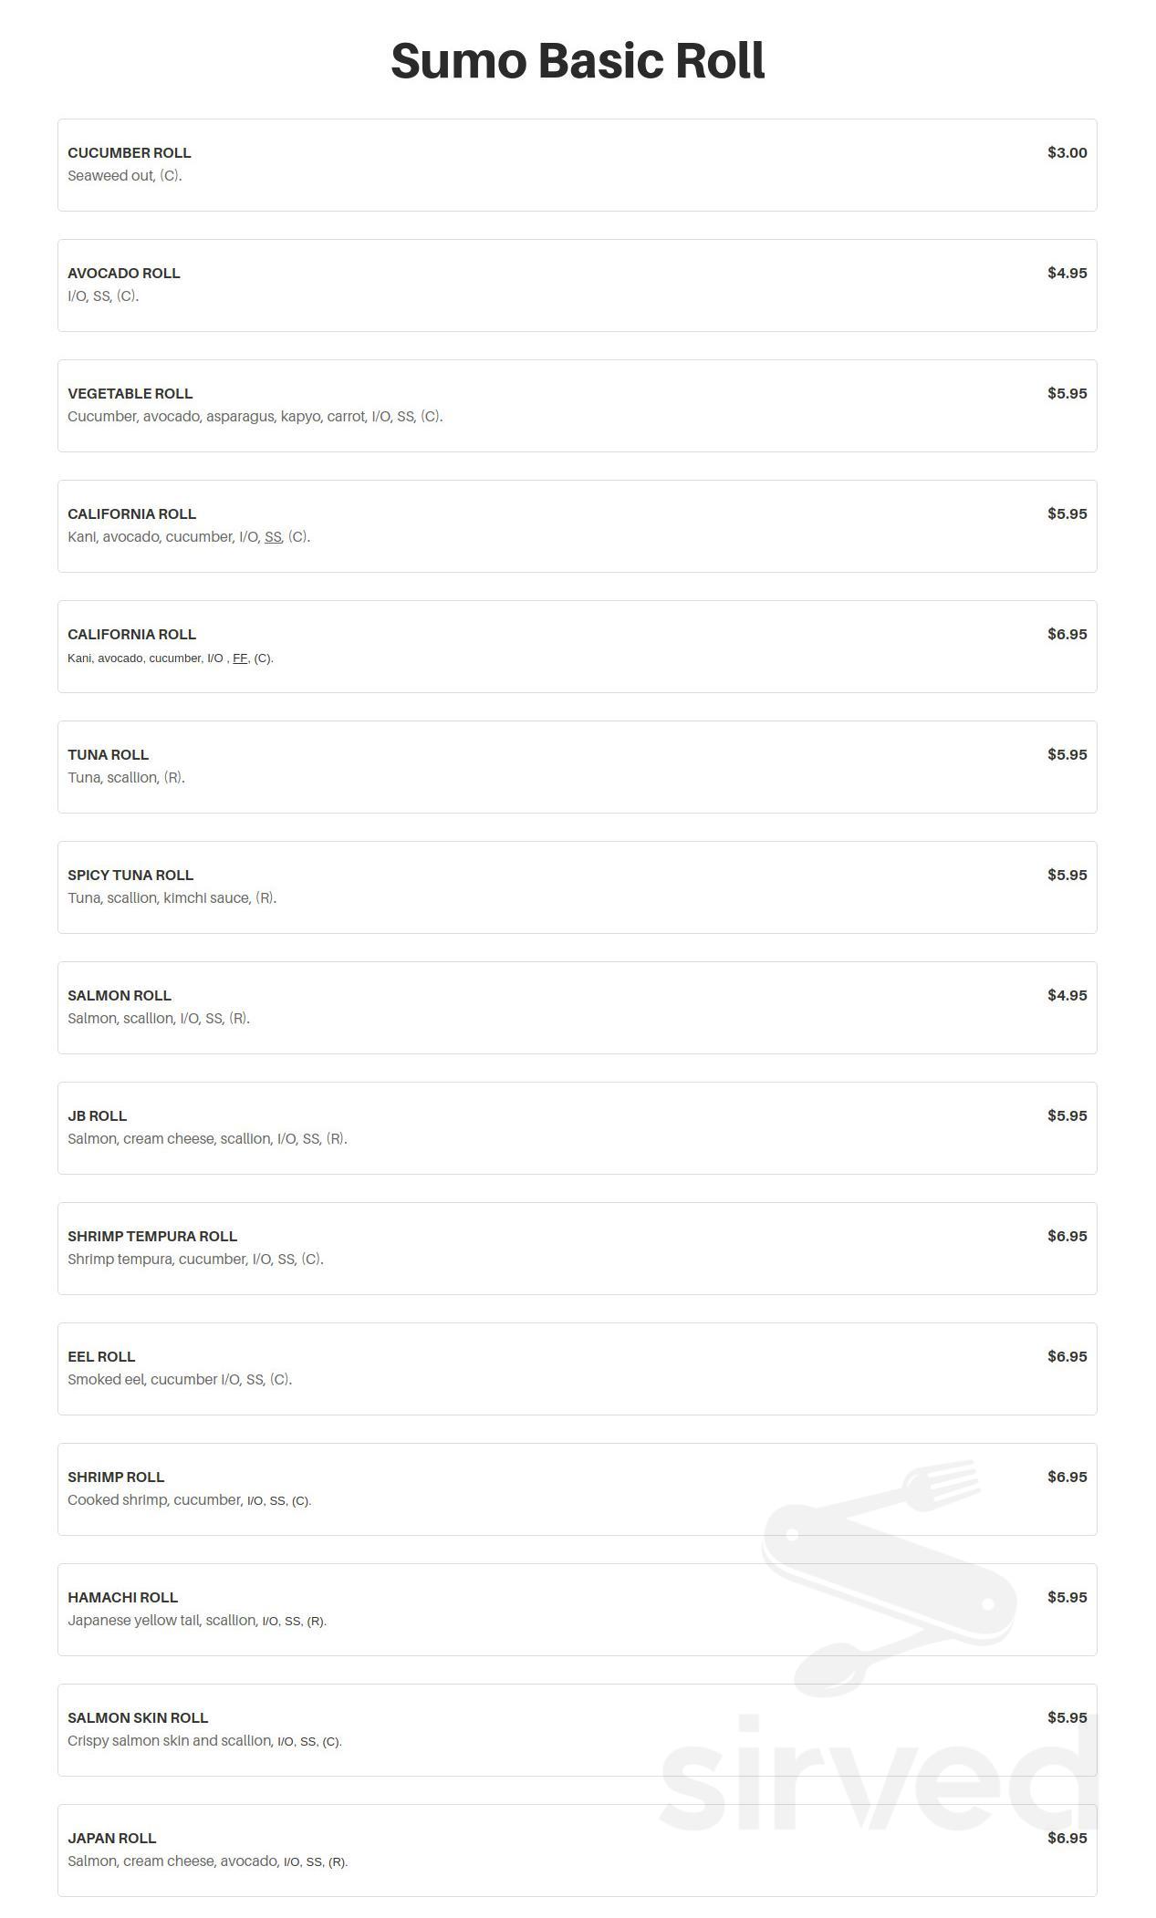Click the Sumo Basic Roll heading
The height and width of the screenshot is (1918, 1156).
point(578,61)
